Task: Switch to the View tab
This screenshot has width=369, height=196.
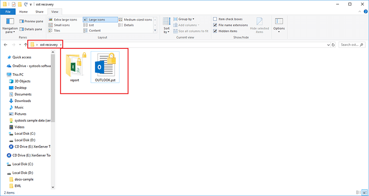Action: click(x=55, y=12)
